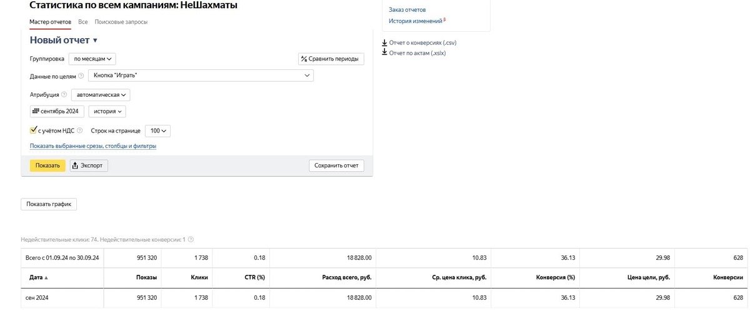
Task: Sort by the «Показы» column header
Action: click(147, 277)
